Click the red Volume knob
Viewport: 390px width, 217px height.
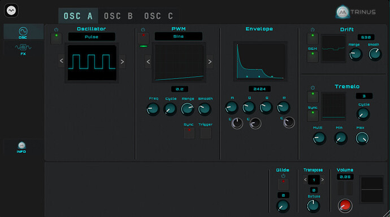click(345, 206)
